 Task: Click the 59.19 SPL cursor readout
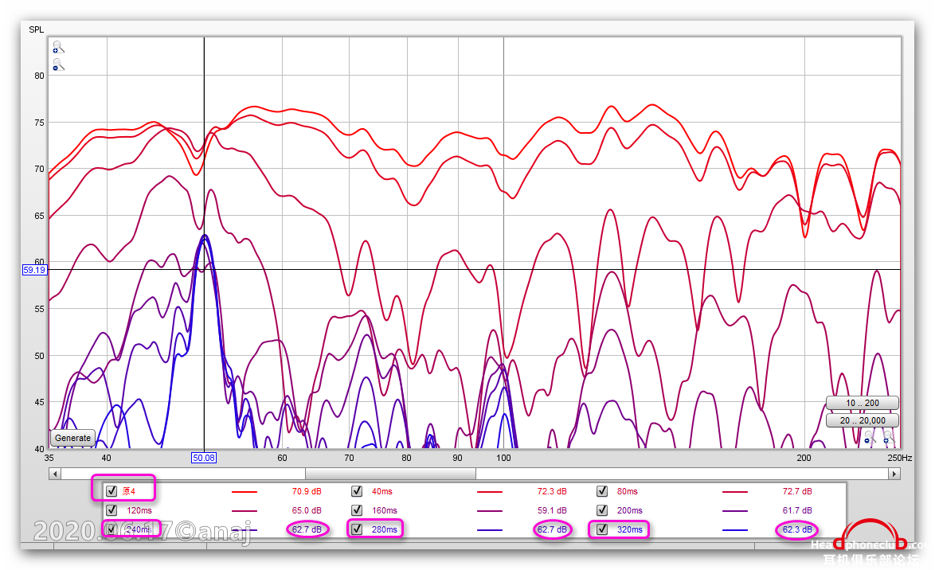(x=34, y=270)
